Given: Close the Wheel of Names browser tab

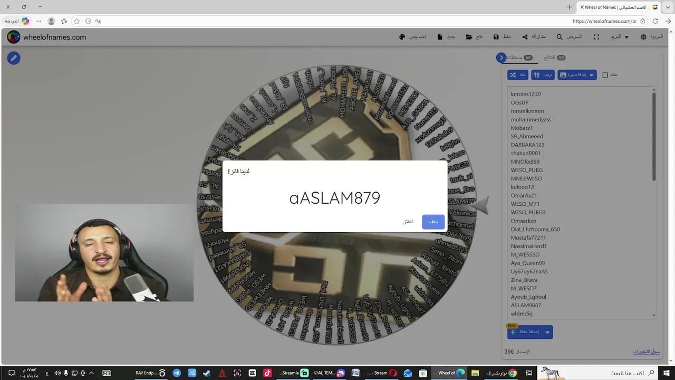Looking at the screenshot, I should click(x=582, y=7).
